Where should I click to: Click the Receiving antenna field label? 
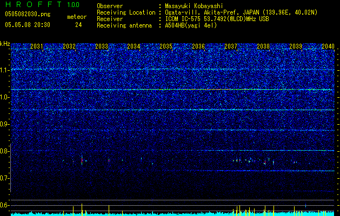pos(124,25)
